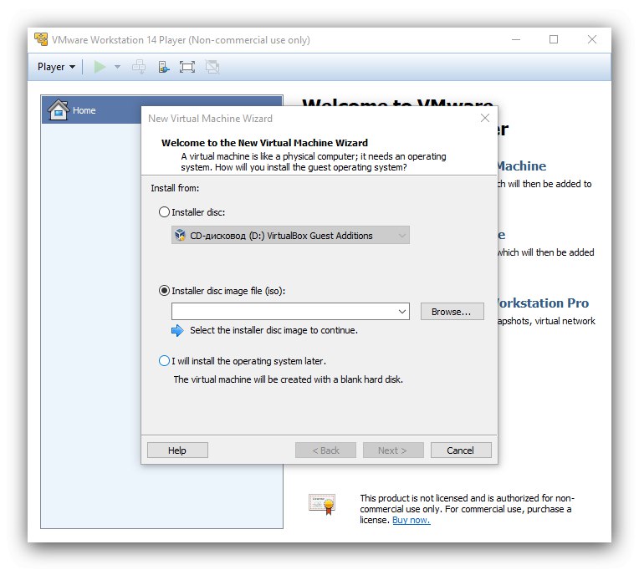Viewport: 639px width, 570px height.
Task: Click the license certificate icon
Action: (322, 504)
